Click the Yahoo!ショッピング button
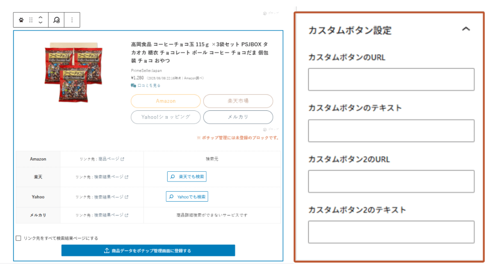492x276 pixels. [166, 117]
